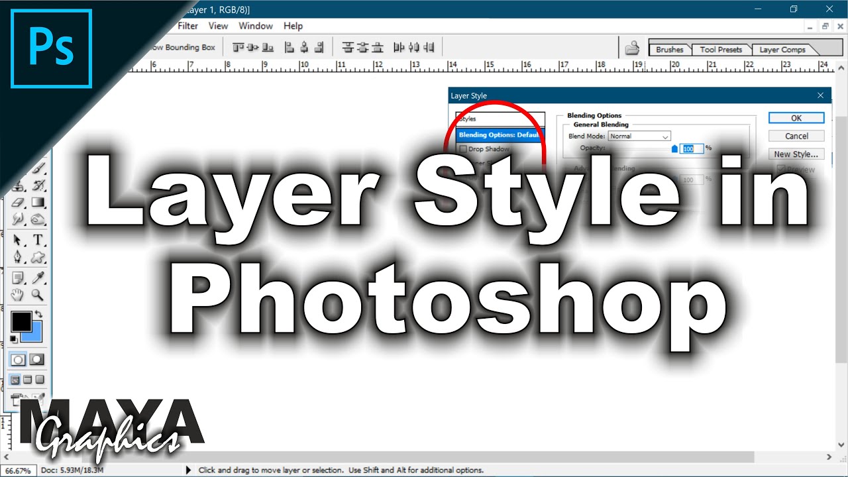
Task: Switch to the Brushes palette tab
Action: [669, 50]
